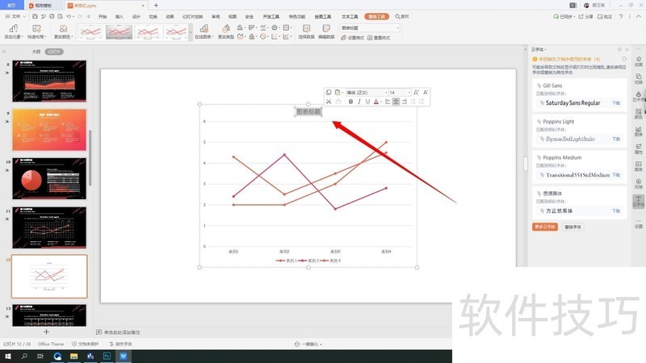Click the 设置格式 (Format) button
Image resolution: width=646 pixels, height=363 pixels.
point(352,37)
